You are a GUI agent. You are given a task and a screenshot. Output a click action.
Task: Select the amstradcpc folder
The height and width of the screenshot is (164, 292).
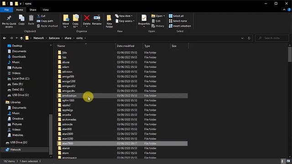122,96
